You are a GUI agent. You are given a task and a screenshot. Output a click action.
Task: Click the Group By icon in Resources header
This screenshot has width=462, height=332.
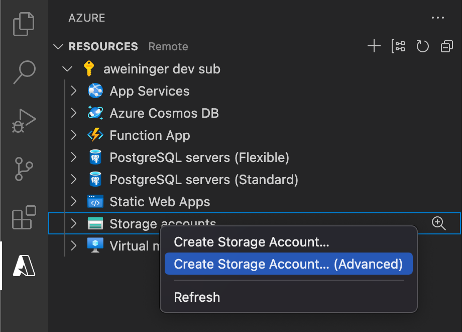(398, 47)
